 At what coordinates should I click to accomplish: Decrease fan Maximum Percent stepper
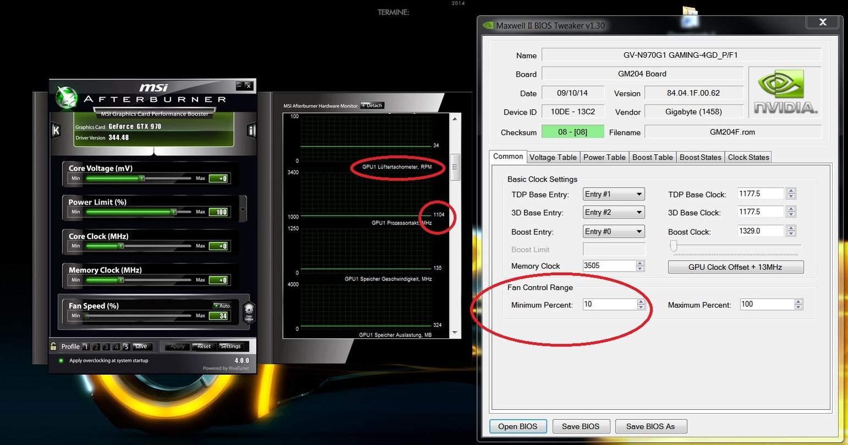[799, 307]
